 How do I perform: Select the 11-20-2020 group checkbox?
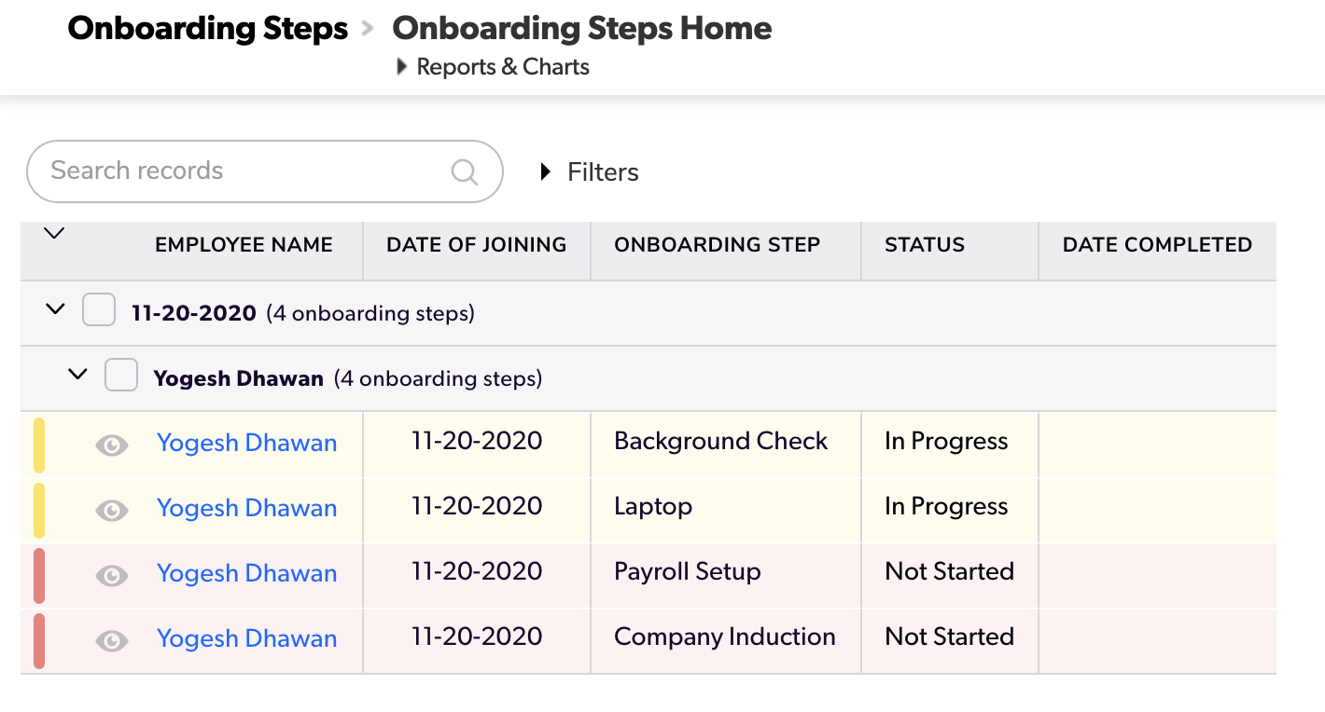tap(99, 309)
